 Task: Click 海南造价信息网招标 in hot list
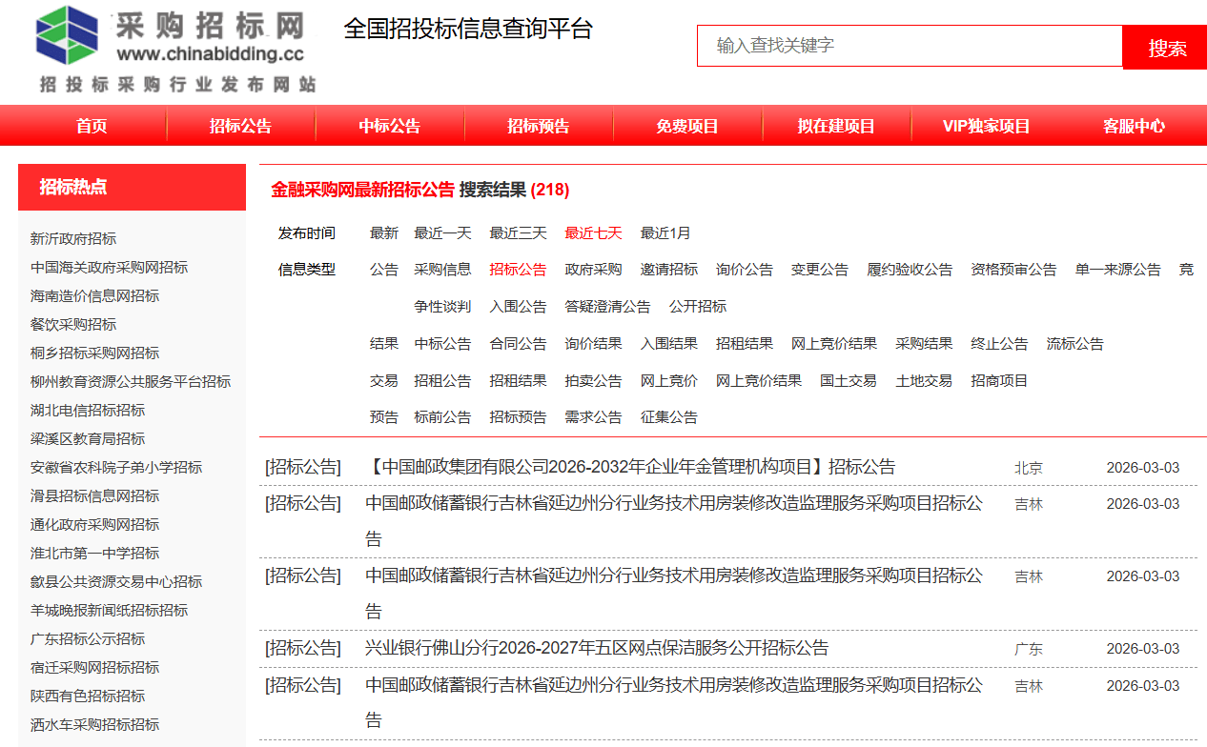[94, 296]
